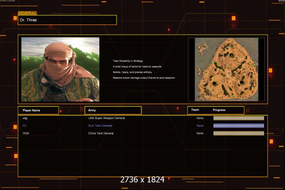Click the GENERAL label tag

[x=28, y=13]
